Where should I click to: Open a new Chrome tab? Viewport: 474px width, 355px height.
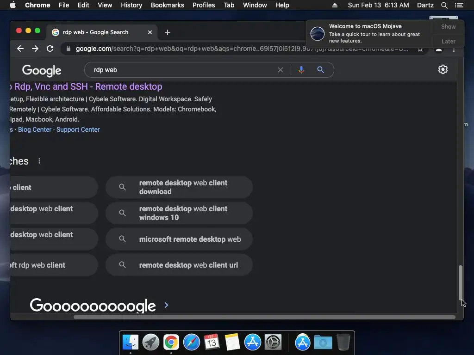tap(168, 32)
